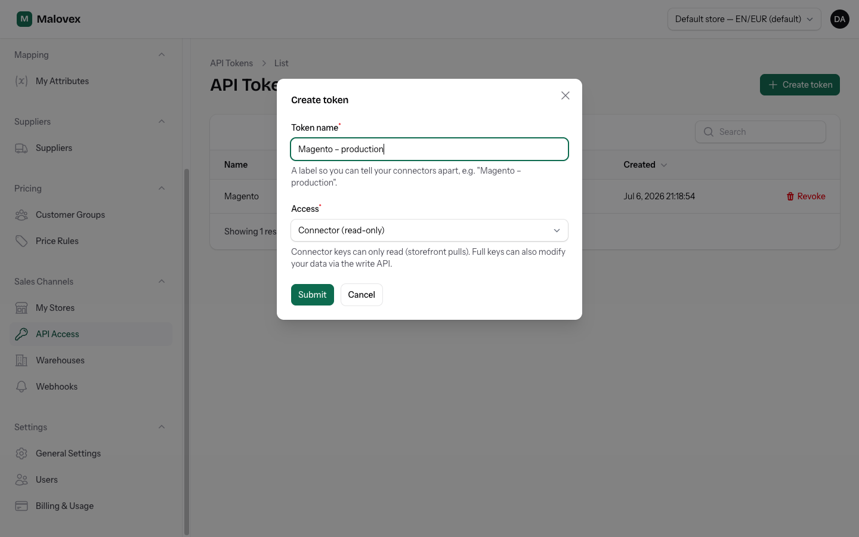Viewport: 859px width, 537px height.
Task: Collapse the Sales Channels section
Action: (162, 282)
